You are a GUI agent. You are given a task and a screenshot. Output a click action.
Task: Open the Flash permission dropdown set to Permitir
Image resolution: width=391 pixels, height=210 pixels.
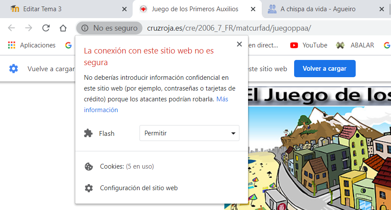tap(189, 133)
